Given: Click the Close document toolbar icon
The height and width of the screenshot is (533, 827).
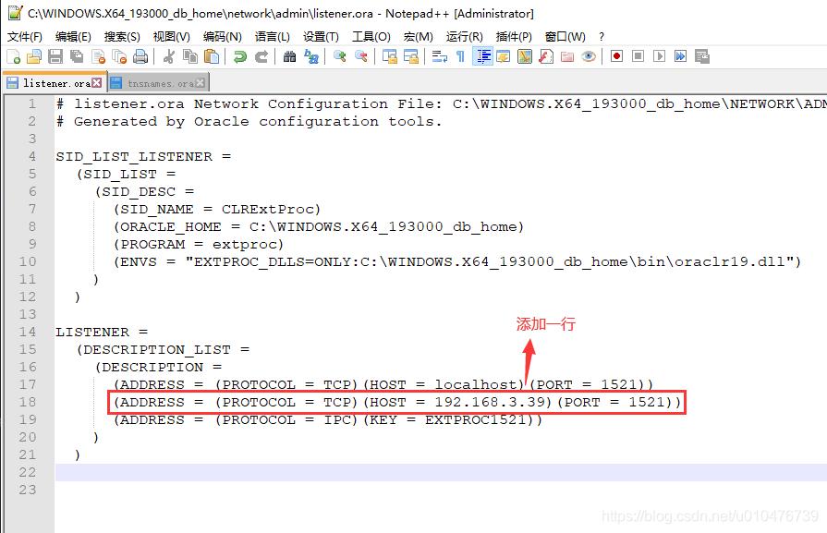Looking at the screenshot, I should coord(98,56).
